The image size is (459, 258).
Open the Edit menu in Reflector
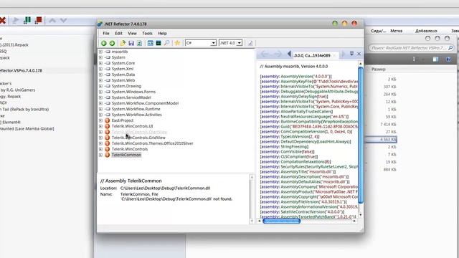pos(118,34)
